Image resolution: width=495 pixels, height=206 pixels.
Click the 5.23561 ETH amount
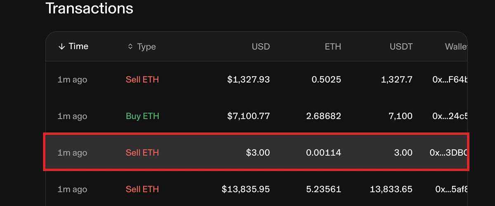click(x=323, y=189)
